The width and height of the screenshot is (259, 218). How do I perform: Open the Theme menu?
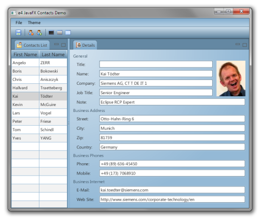[34, 23]
